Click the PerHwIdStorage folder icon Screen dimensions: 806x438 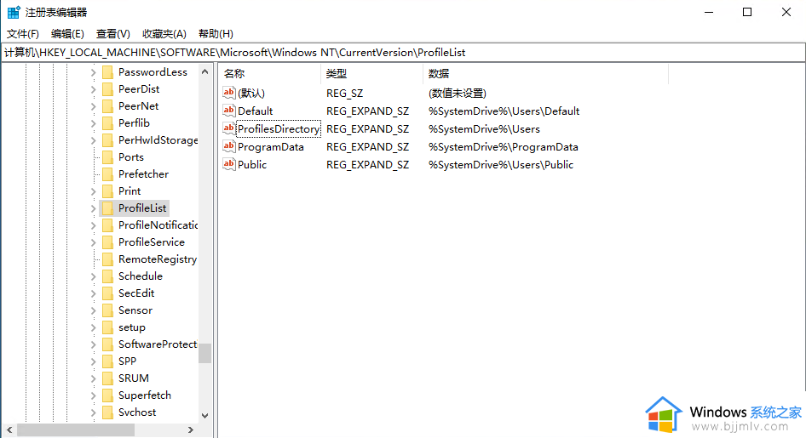click(x=107, y=140)
